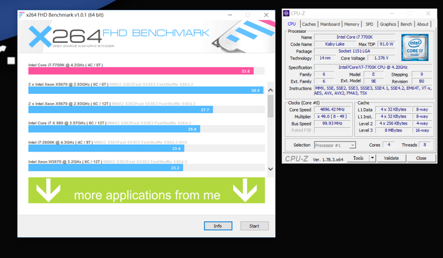Screen dimensions: 443x258
Task: Close the CPU-Z window with X
Action: [x=428, y=13]
